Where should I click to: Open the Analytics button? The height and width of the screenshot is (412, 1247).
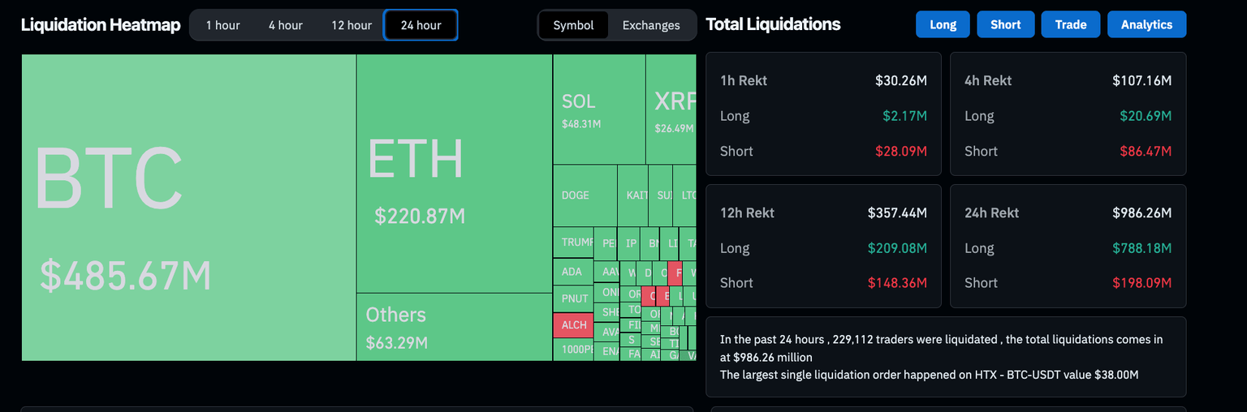coord(1146,24)
